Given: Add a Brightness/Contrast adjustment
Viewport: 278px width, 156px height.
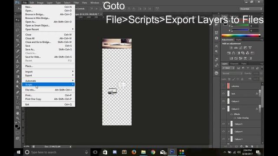Looking at the screenshot, I should 231,48.
